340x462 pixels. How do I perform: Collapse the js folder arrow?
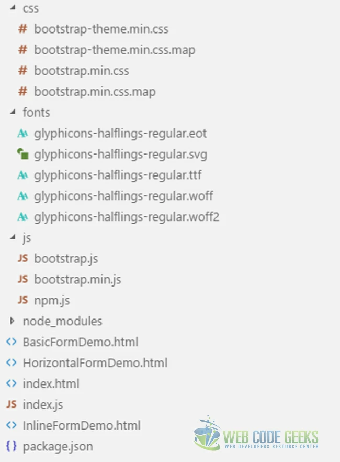pyautogui.click(x=13, y=237)
